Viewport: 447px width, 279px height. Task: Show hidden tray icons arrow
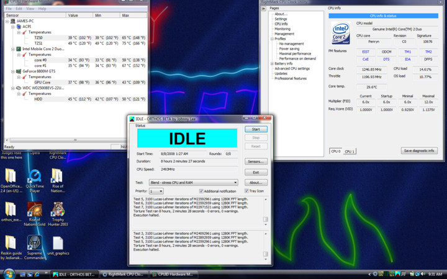(370, 274)
